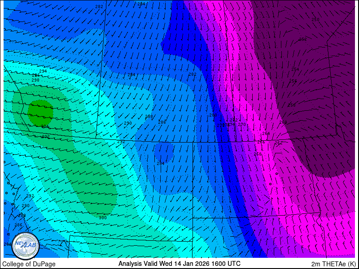Click the 268 contour label
359x269 pixels.
pos(258,154)
